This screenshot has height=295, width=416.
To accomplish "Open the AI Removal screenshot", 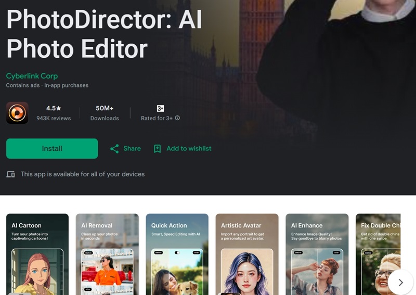I will pos(107,254).
